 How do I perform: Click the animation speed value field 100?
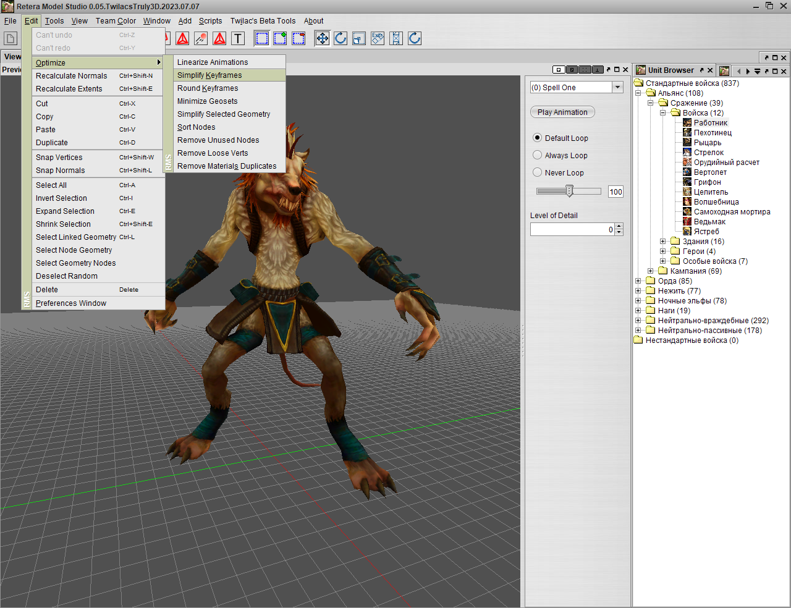pos(615,192)
